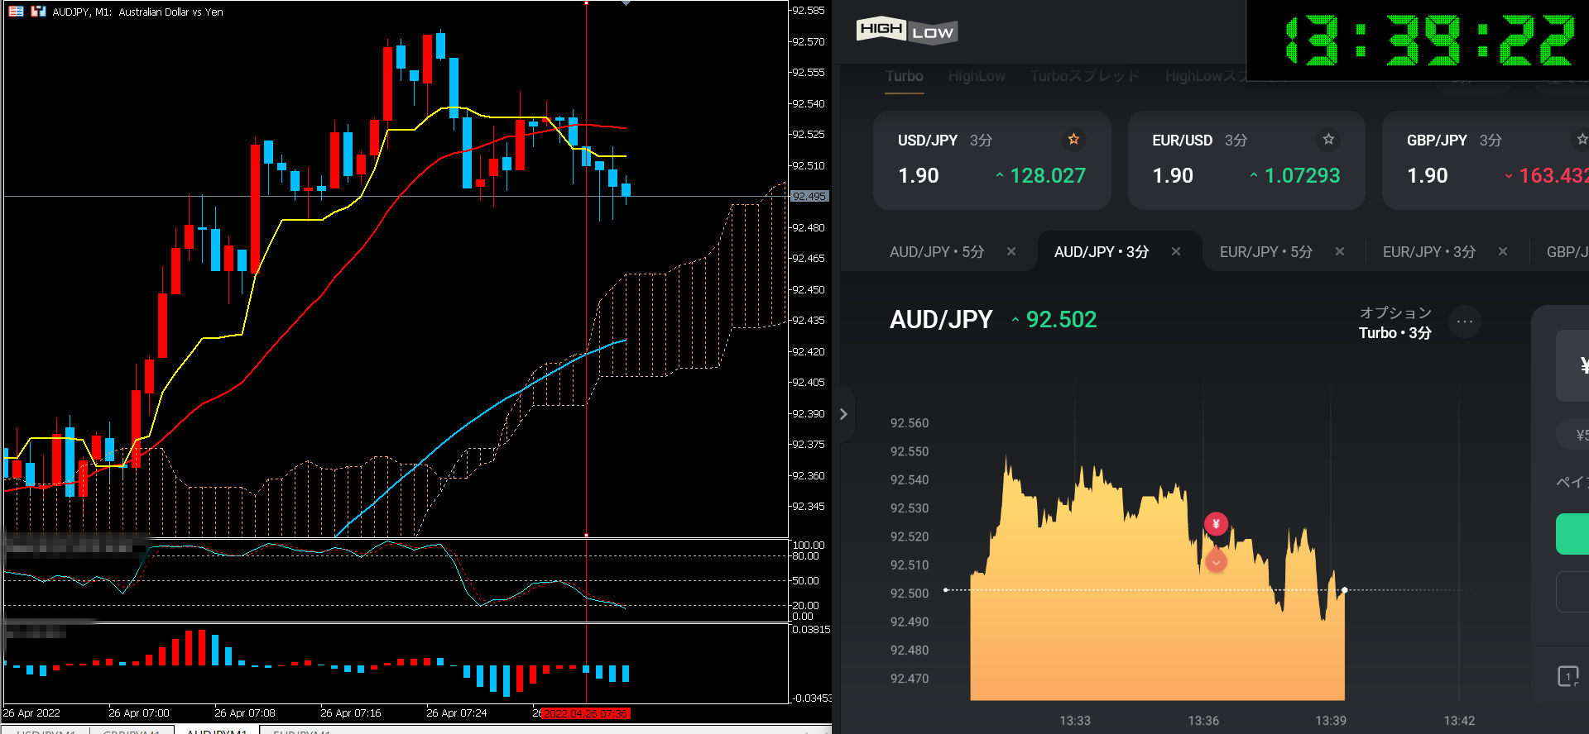Click the MT4 chart window icon beside AUDJPY
The image size is (1589, 734).
tap(38, 12)
